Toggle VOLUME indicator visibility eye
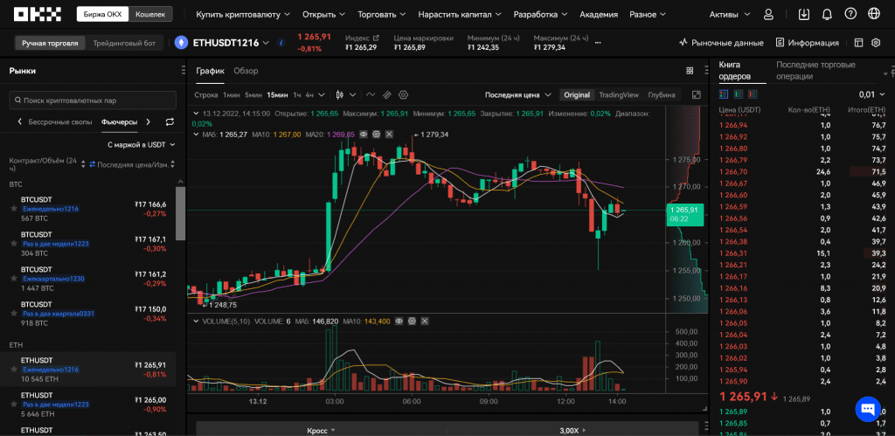This screenshot has height=436, width=895. (399, 322)
